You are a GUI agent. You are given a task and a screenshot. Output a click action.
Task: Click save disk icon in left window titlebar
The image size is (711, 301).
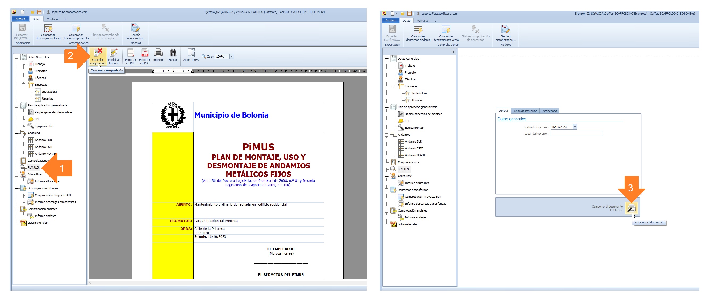coord(39,12)
